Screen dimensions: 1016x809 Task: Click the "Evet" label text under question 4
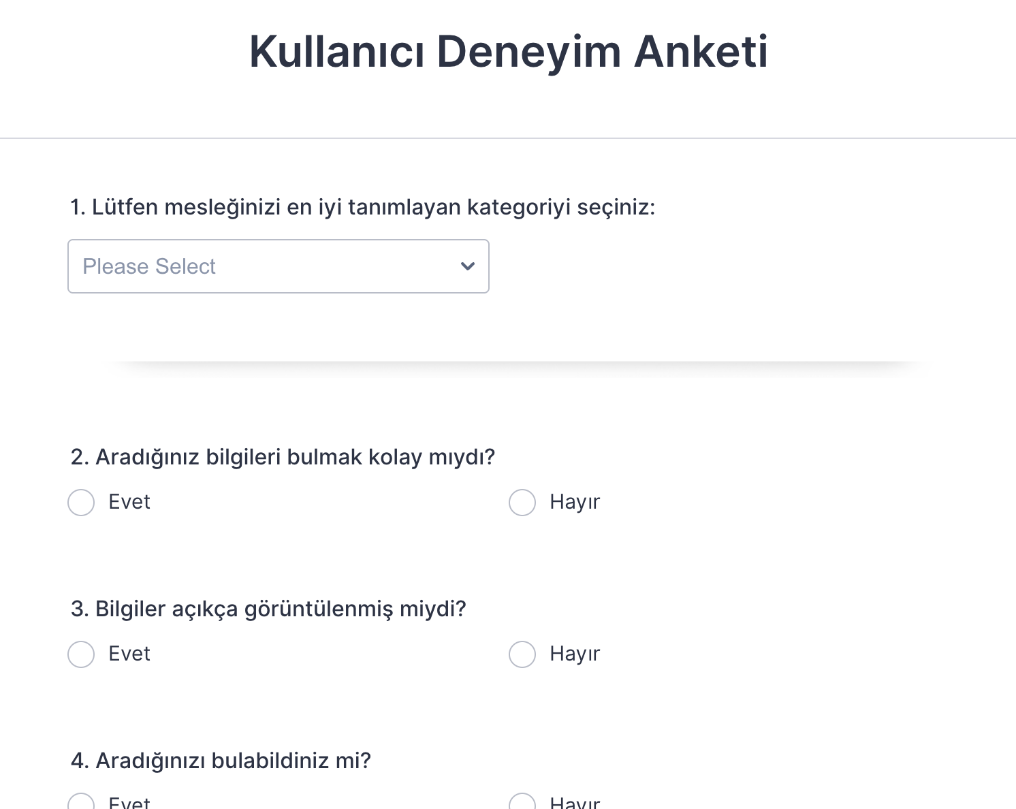pos(129,804)
